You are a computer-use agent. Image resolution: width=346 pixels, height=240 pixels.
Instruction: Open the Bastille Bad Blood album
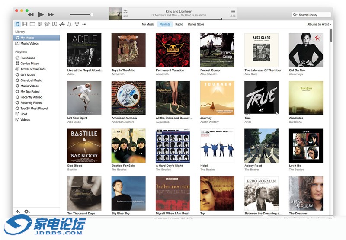point(84,146)
